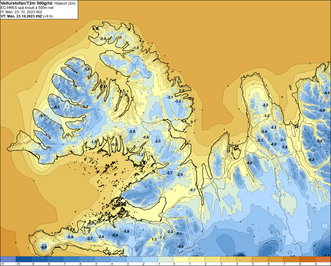The width and height of the screenshot is (331, 266).
Task: Click the -6.4 temperature label
Action: 115,235
